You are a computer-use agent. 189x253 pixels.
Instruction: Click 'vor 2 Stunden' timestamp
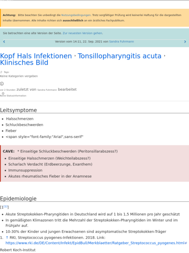click(8, 90)
